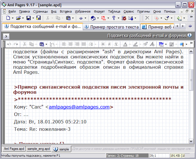Click the home page icon in toolbar
The width and height of the screenshot is (196, 159).
click(93, 18)
